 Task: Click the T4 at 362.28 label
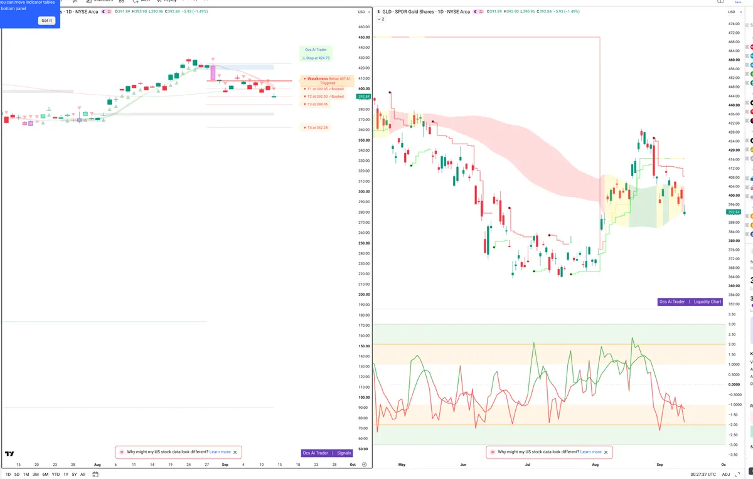pyautogui.click(x=316, y=127)
